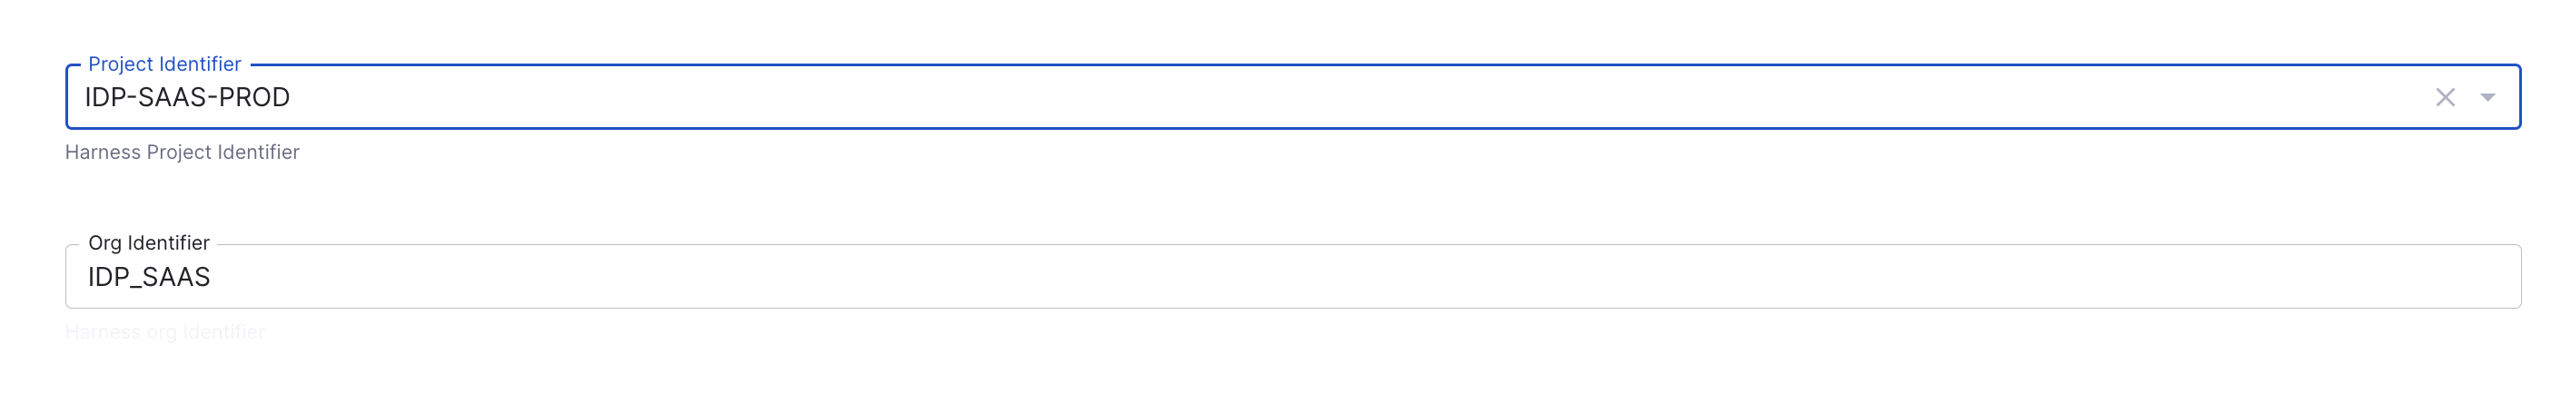
Task: Show project list via the down triangle
Action: [x=2487, y=97]
